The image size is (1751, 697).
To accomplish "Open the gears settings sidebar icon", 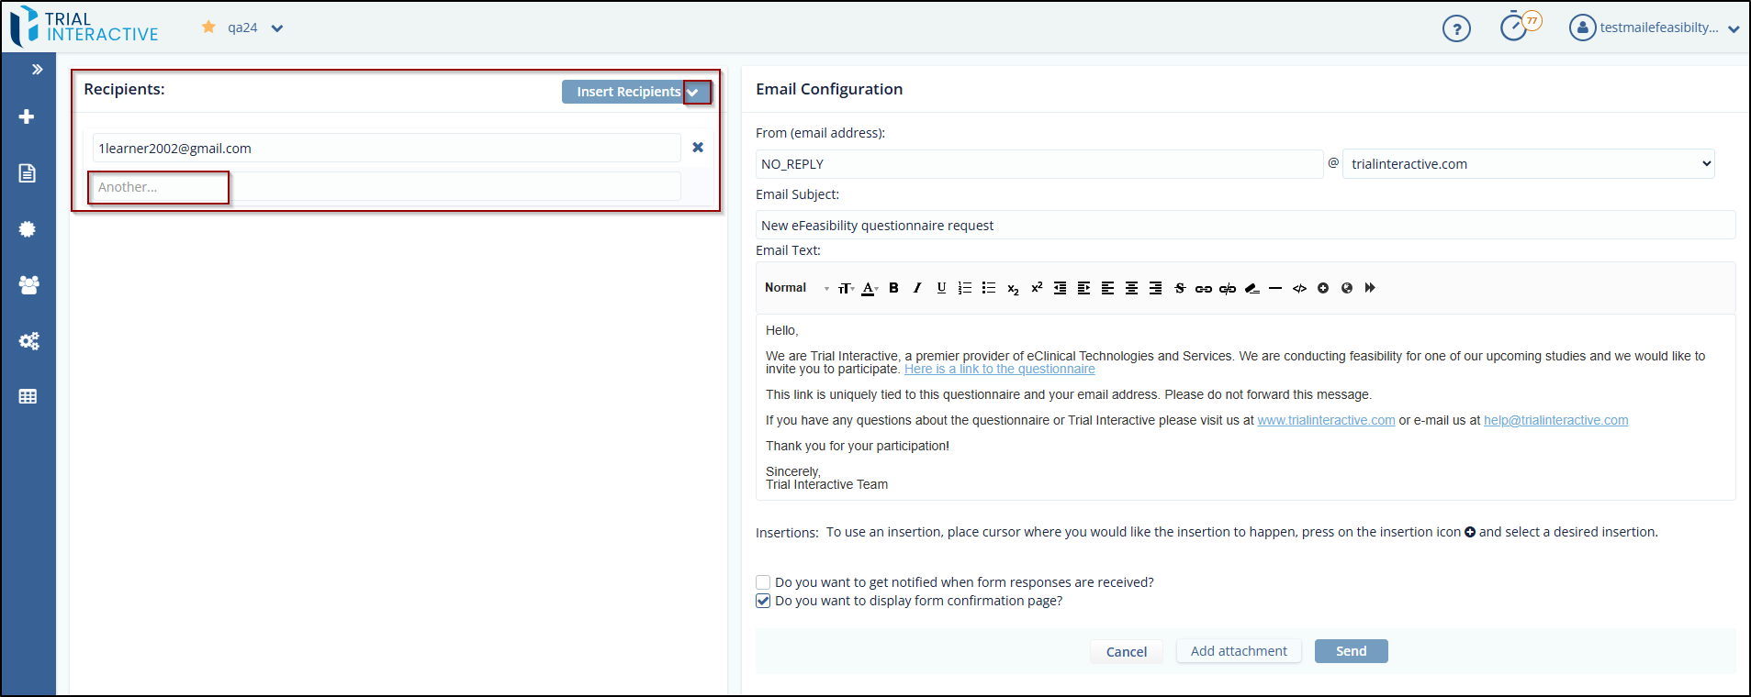I will coord(28,341).
